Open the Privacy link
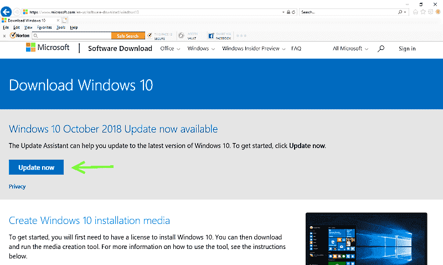This screenshot has width=443, height=265. tap(17, 186)
